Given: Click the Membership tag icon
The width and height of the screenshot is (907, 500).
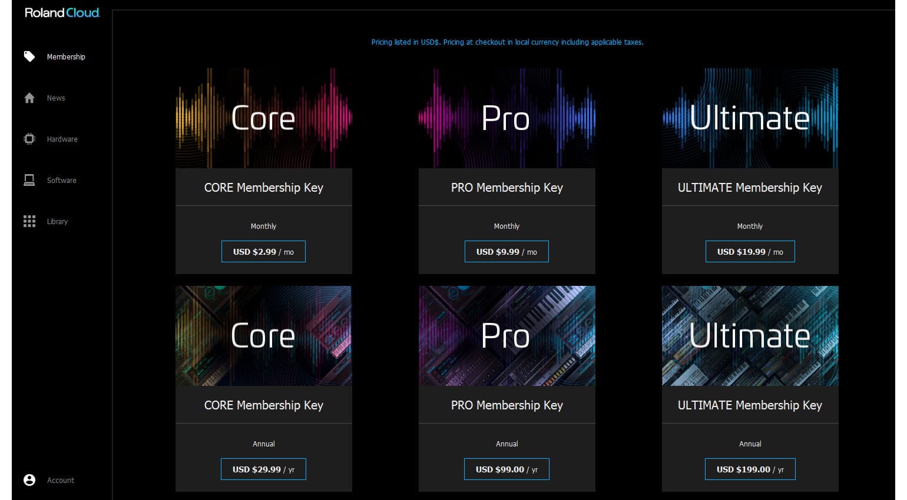Looking at the screenshot, I should (x=29, y=56).
